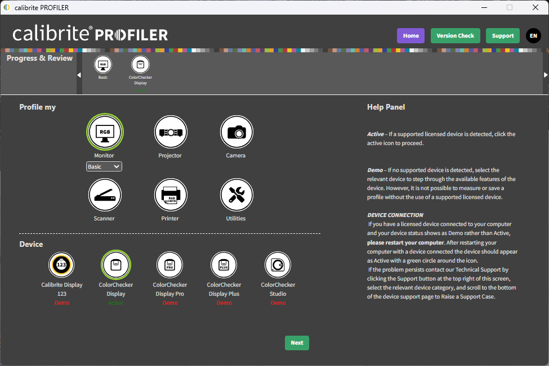The height and width of the screenshot is (366, 549).
Task: Click the green 'Active' status text
Action: pyautogui.click(x=116, y=302)
